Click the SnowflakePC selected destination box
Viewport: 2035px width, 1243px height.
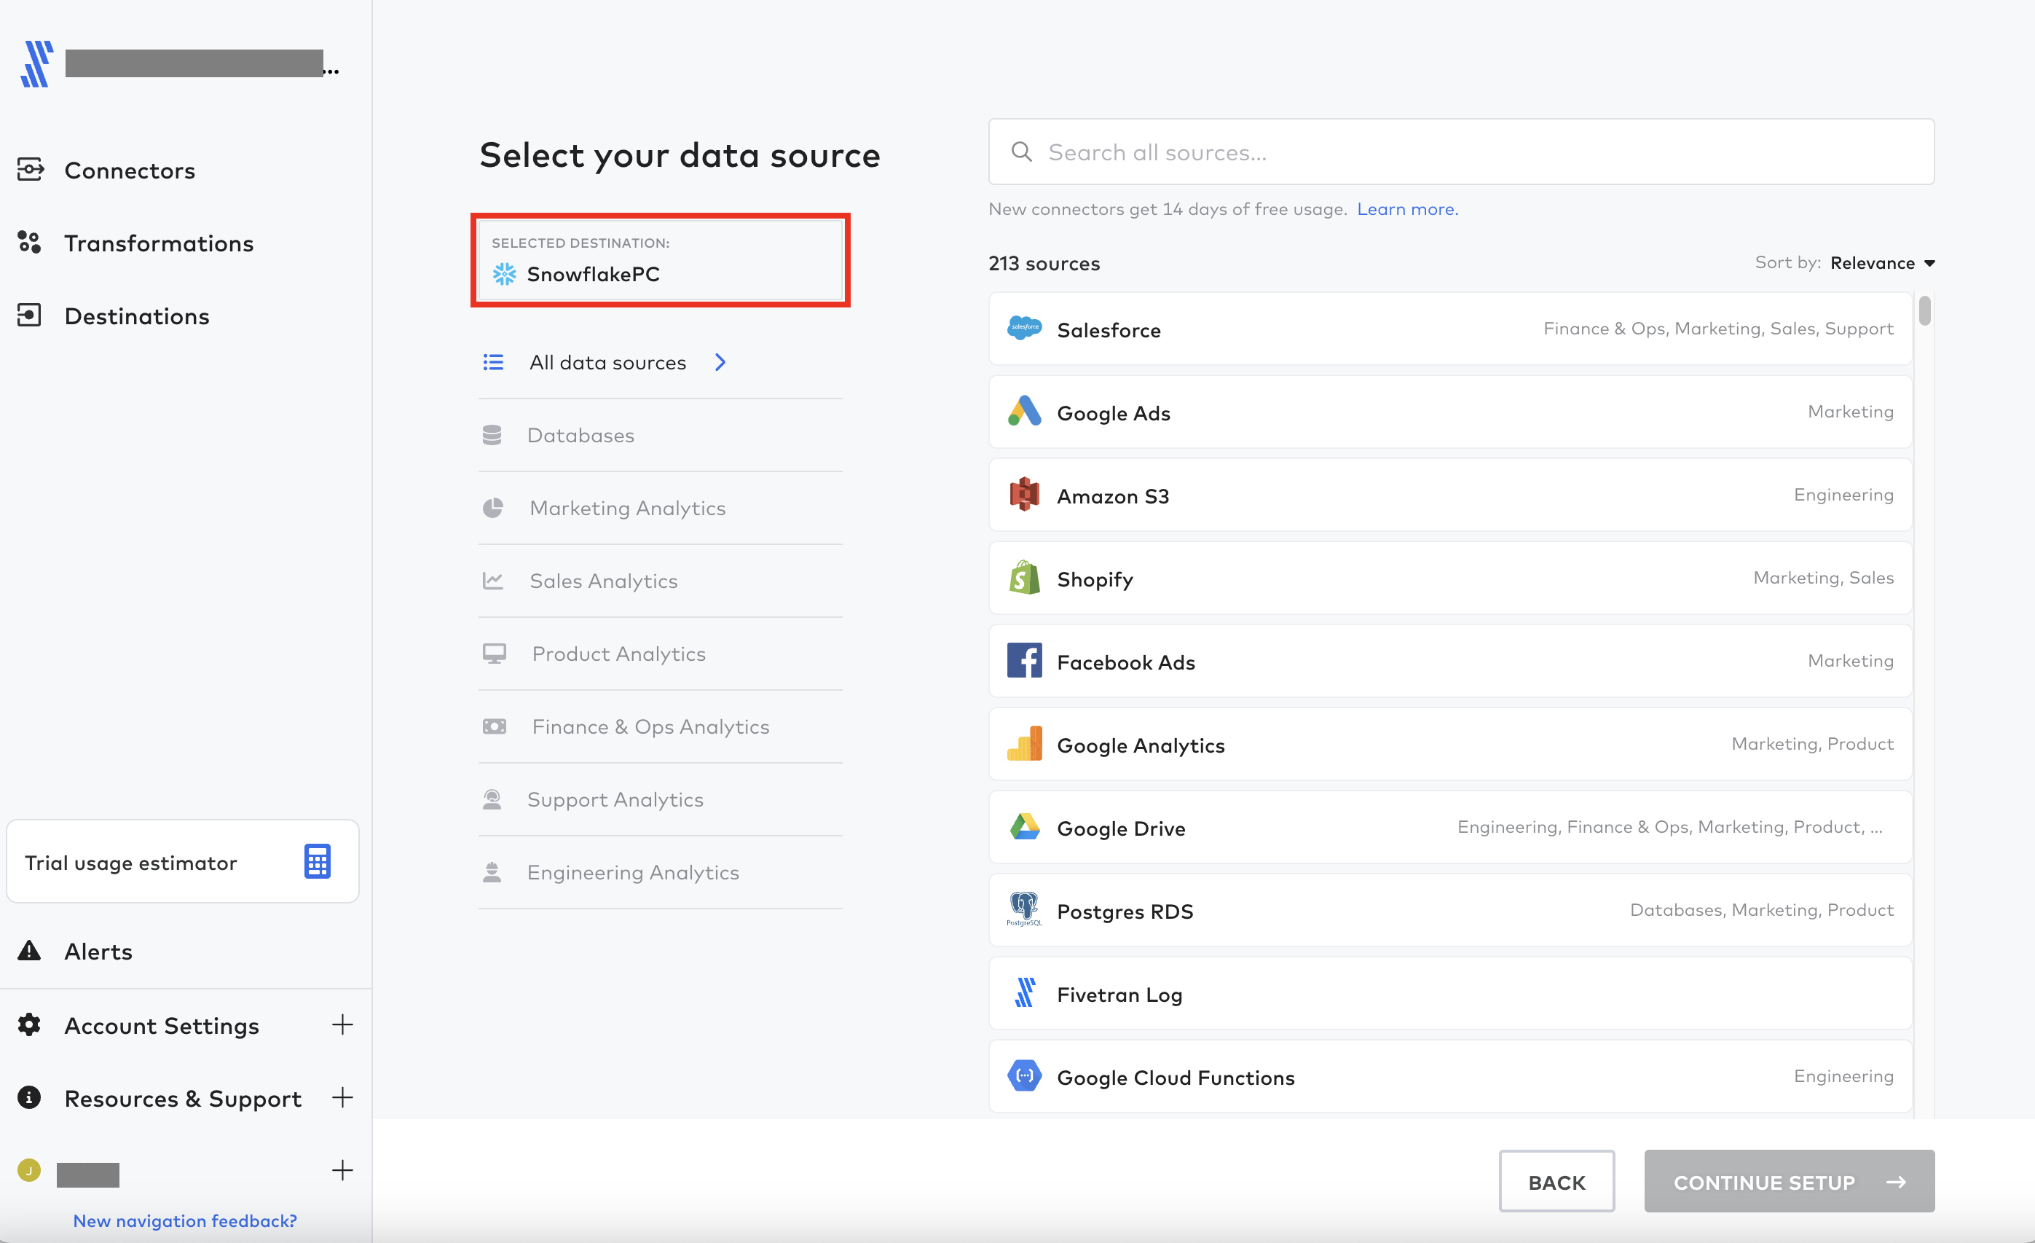tap(660, 260)
